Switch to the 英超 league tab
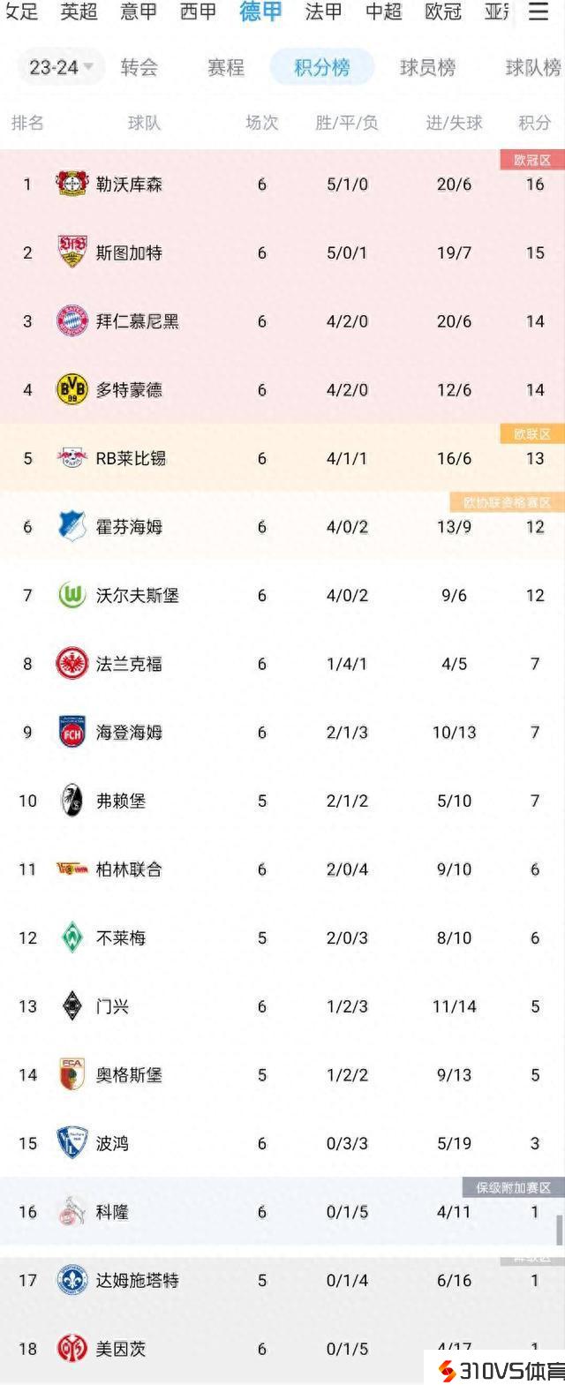 [x=79, y=11]
